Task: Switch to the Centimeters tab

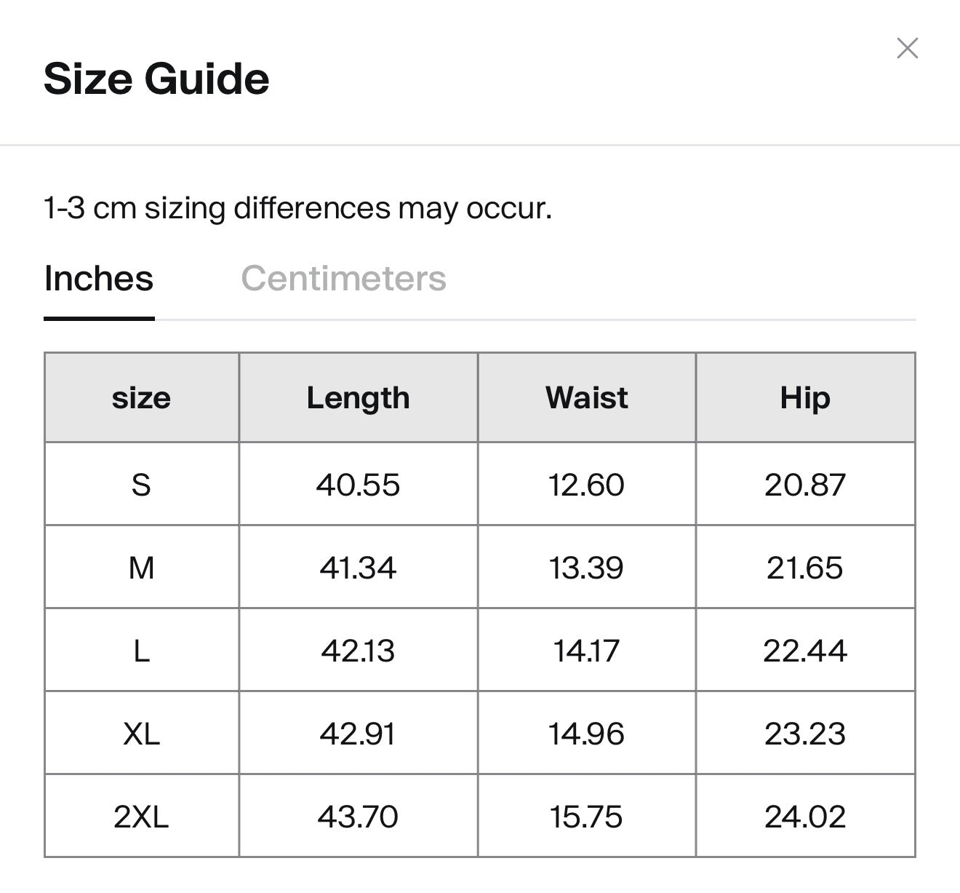Action: coord(343,279)
